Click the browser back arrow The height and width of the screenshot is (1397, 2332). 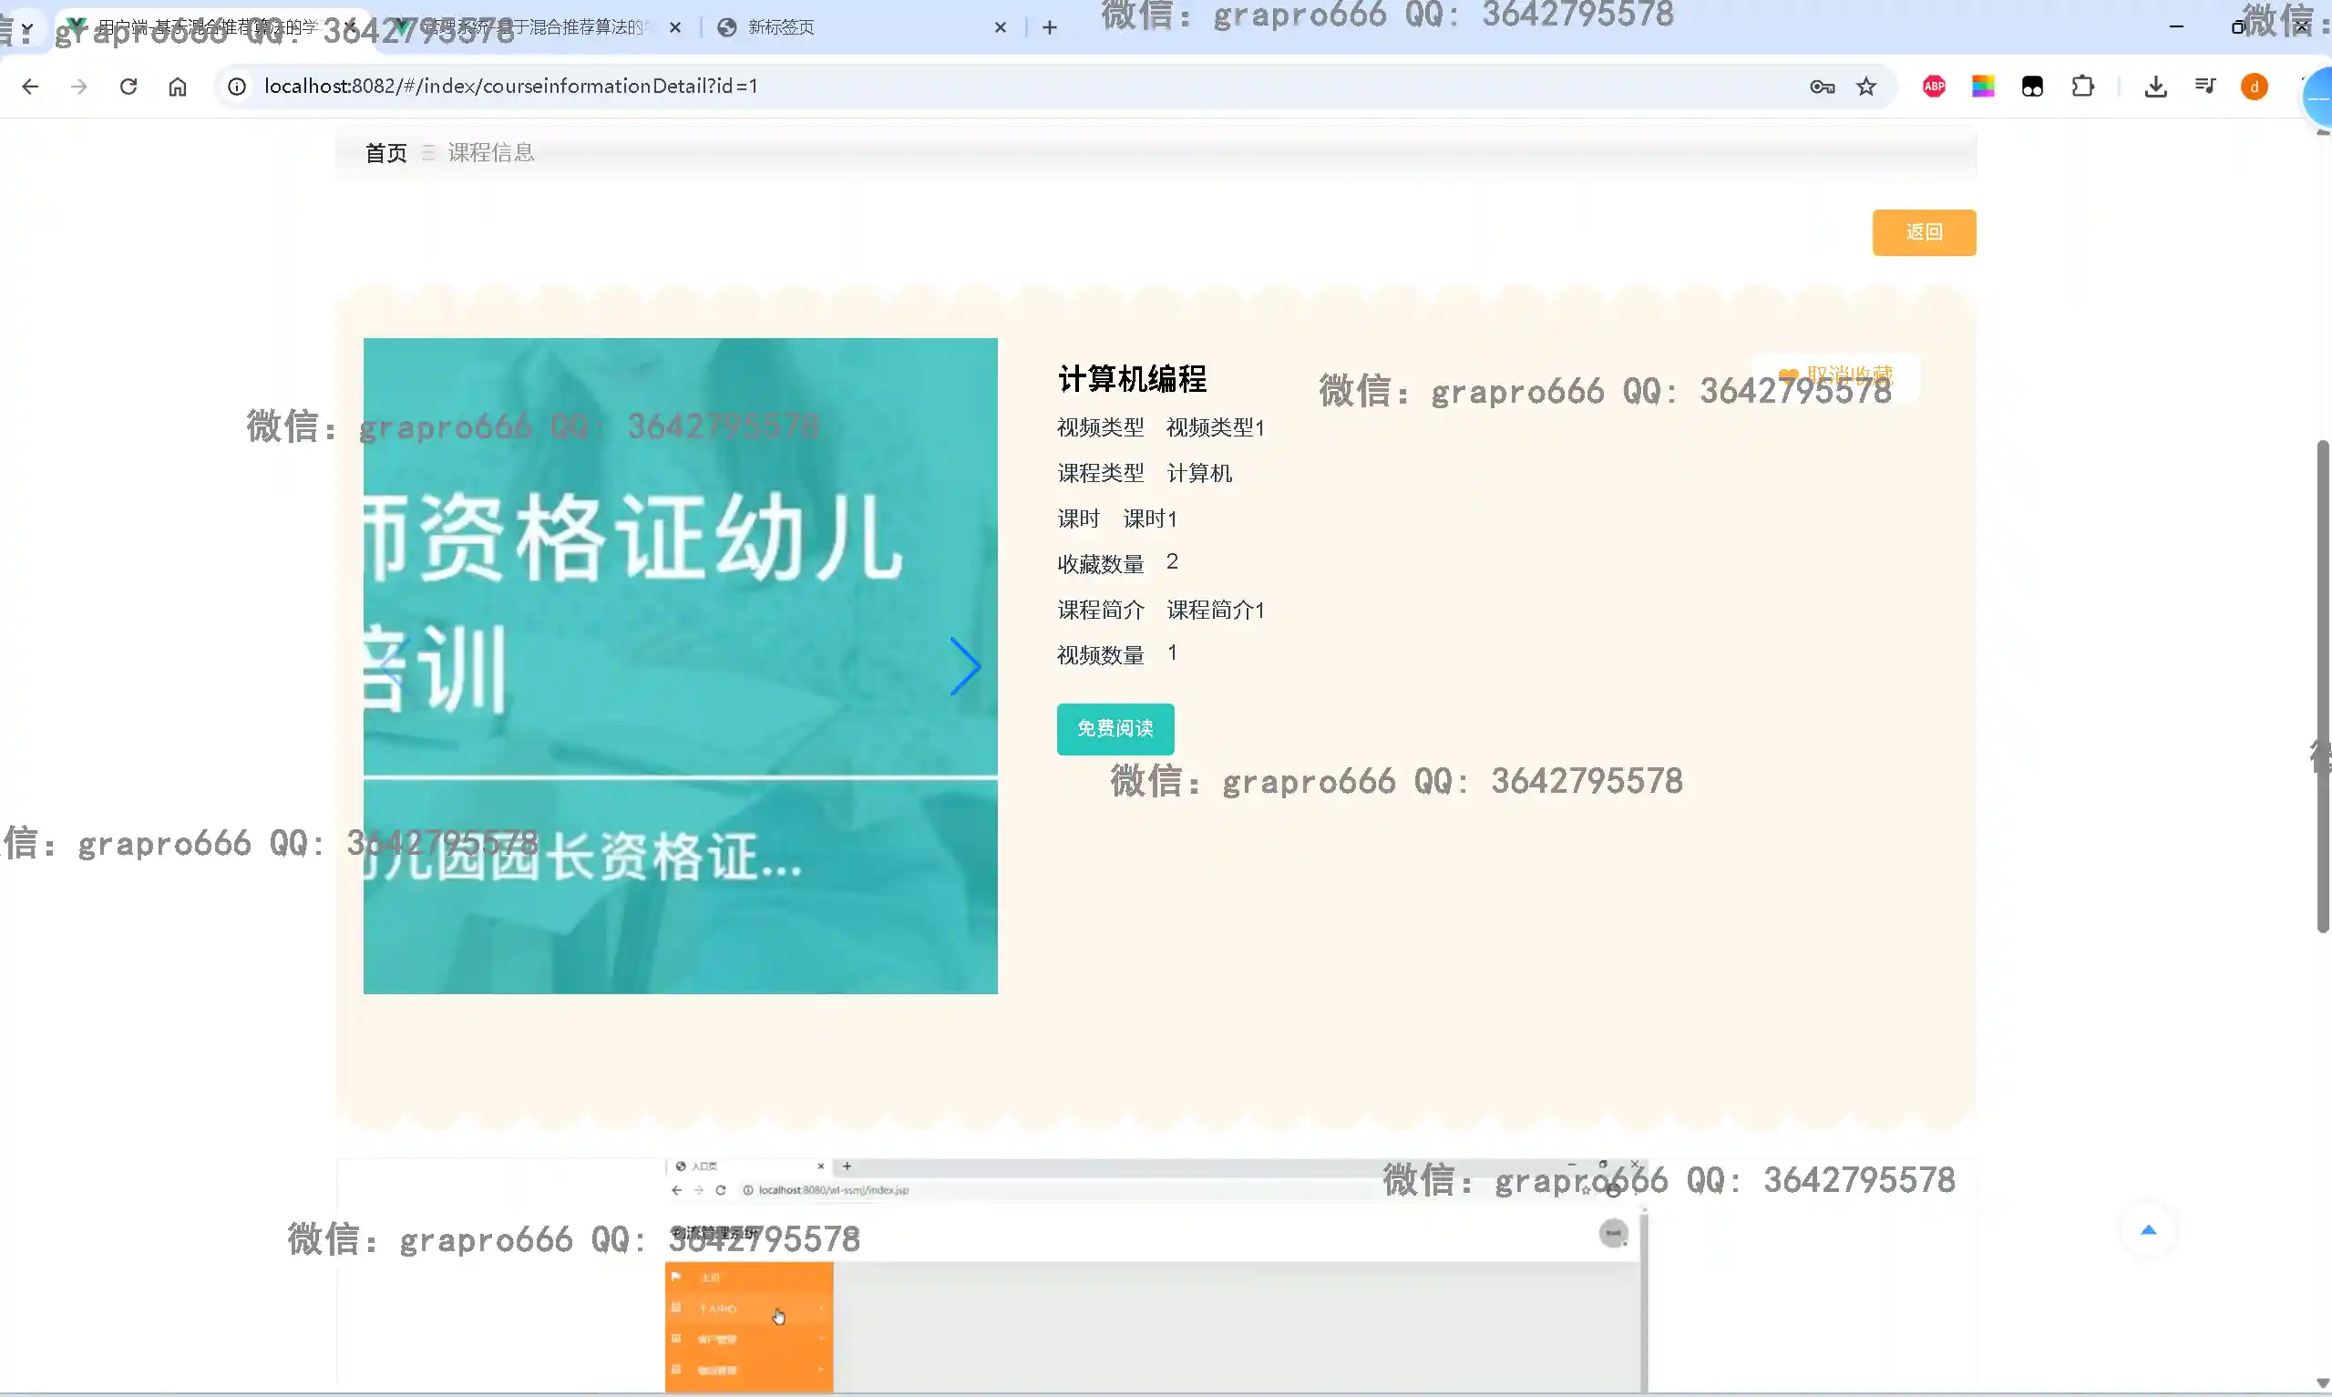(x=30, y=87)
